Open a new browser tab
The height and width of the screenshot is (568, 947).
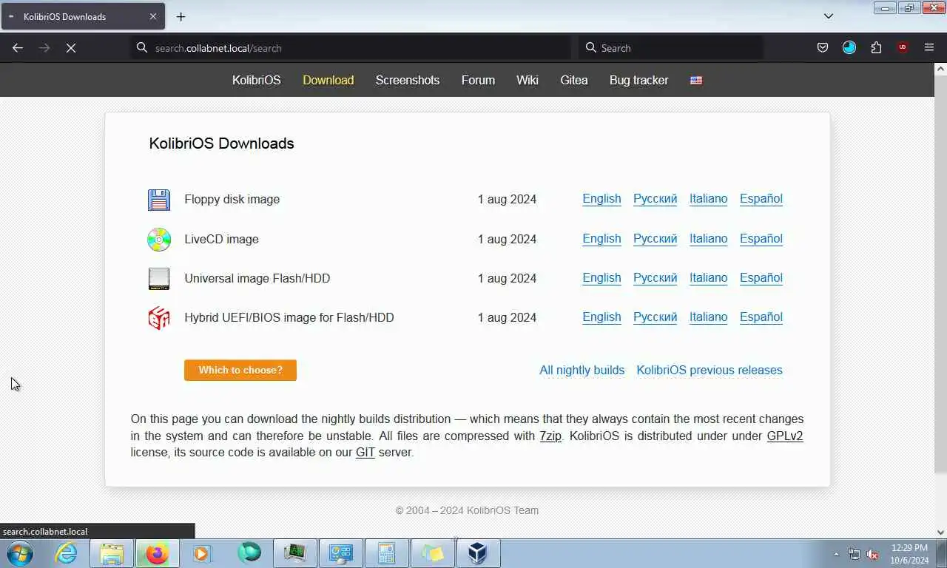(x=181, y=16)
